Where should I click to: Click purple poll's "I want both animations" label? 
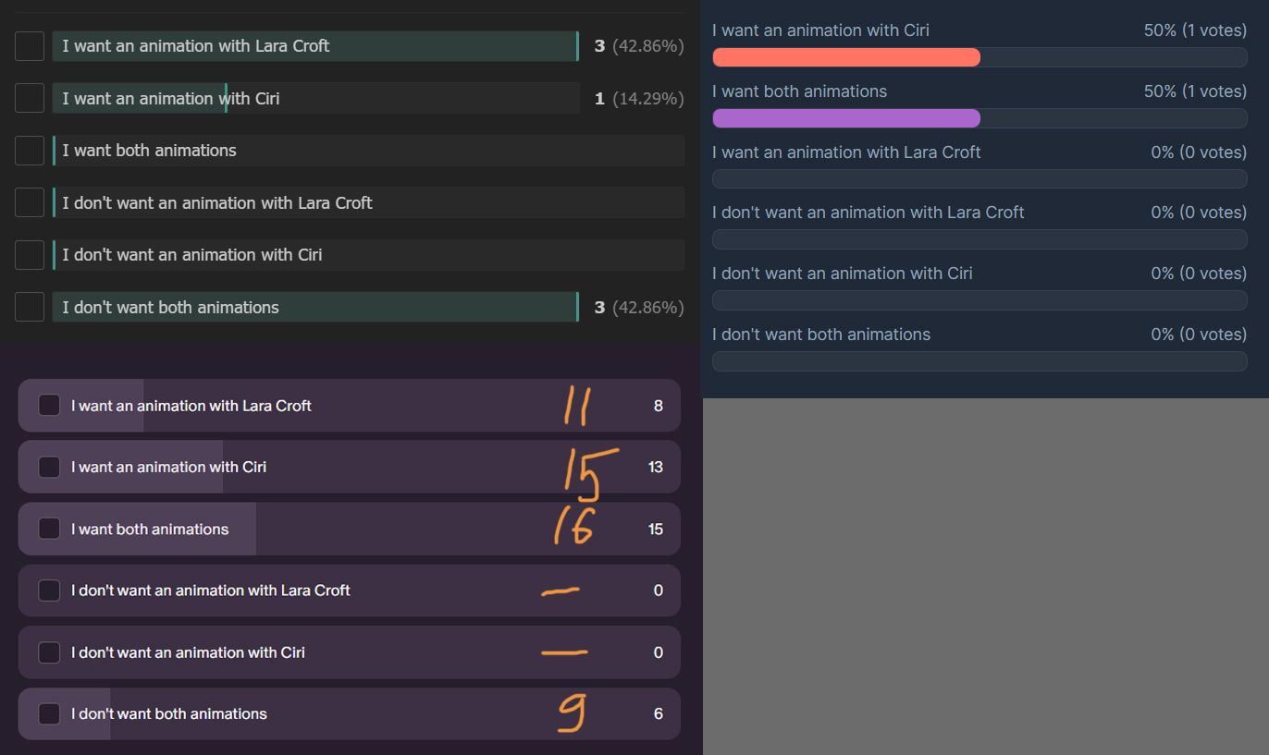pos(150,529)
